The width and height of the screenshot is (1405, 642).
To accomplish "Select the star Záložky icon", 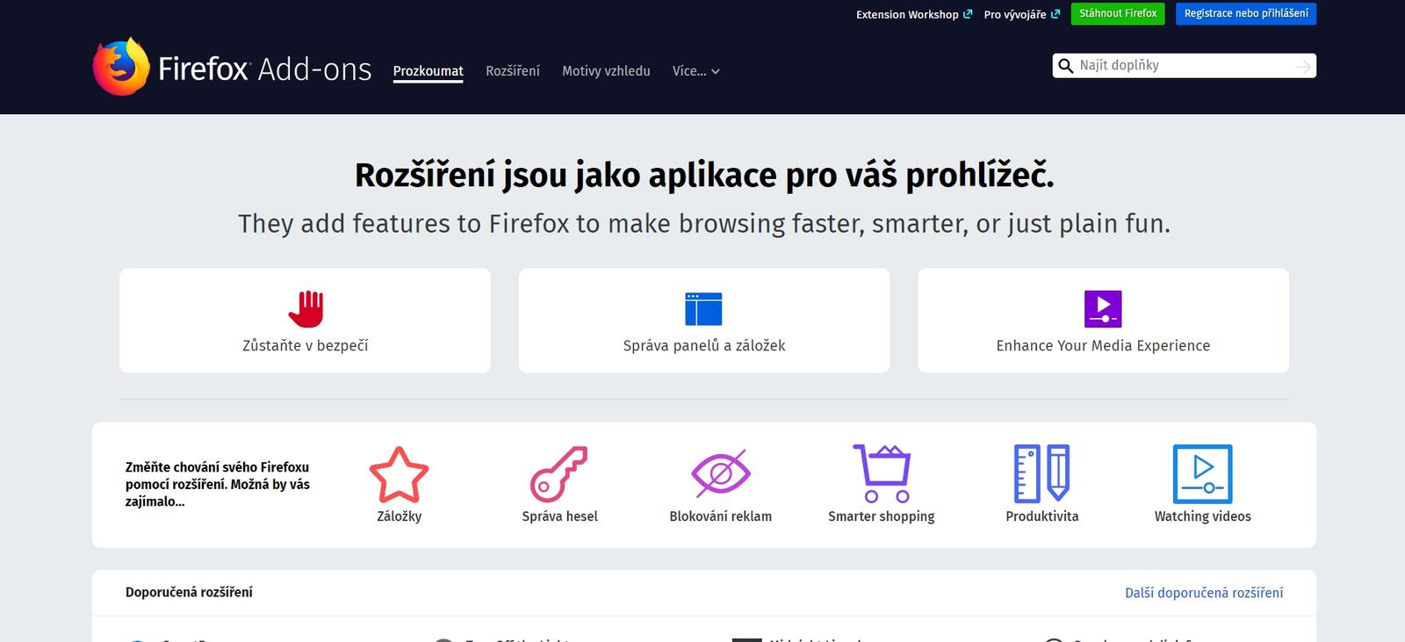I will pyautogui.click(x=400, y=474).
